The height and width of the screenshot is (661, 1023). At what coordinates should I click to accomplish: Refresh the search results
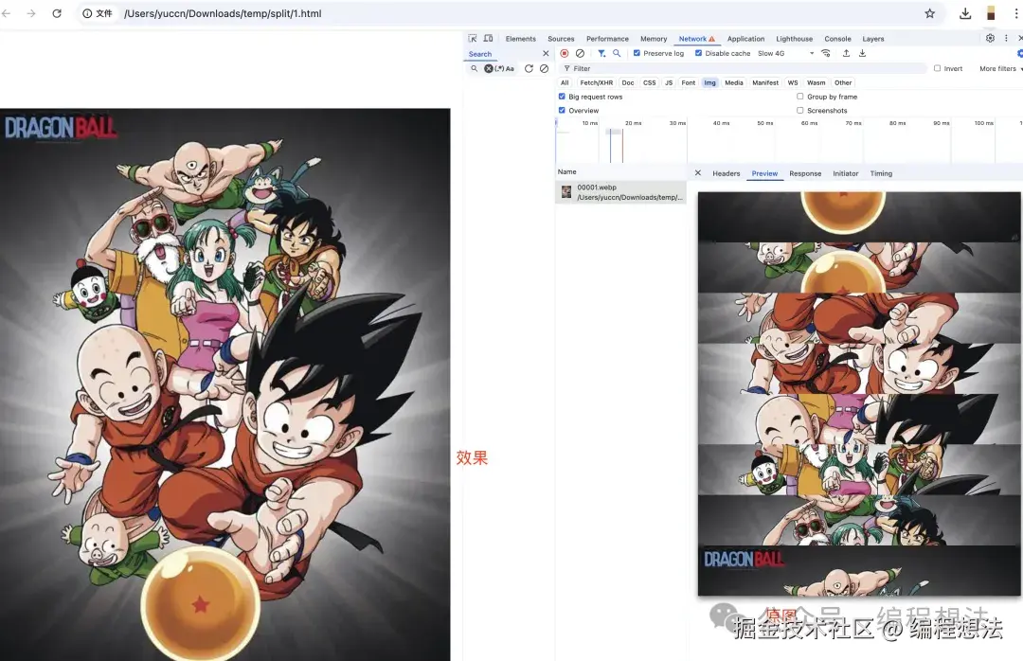pyautogui.click(x=529, y=68)
